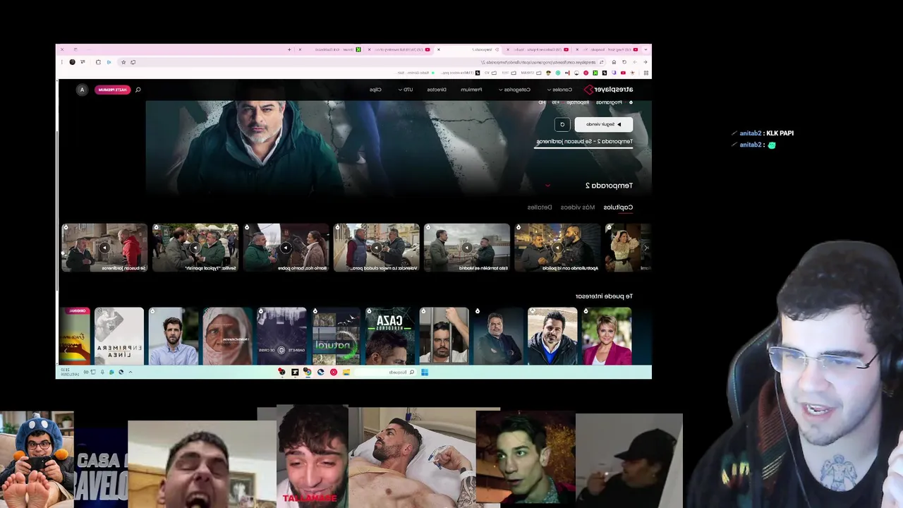Play the episode 'Esto también es Madrid'
Screen dimensions: 903x508
466,248
